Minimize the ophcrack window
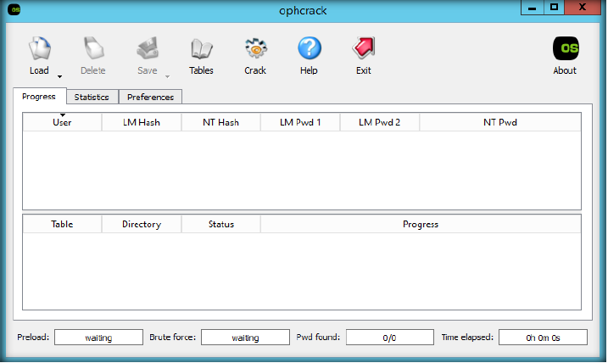Viewport: 608px width, 363px height. 533,8
